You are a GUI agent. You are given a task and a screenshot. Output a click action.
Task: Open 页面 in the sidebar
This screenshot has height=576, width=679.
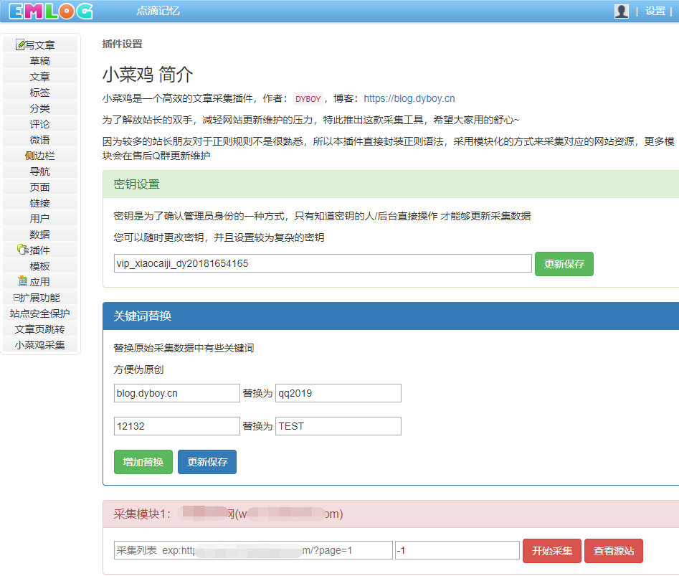40,187
